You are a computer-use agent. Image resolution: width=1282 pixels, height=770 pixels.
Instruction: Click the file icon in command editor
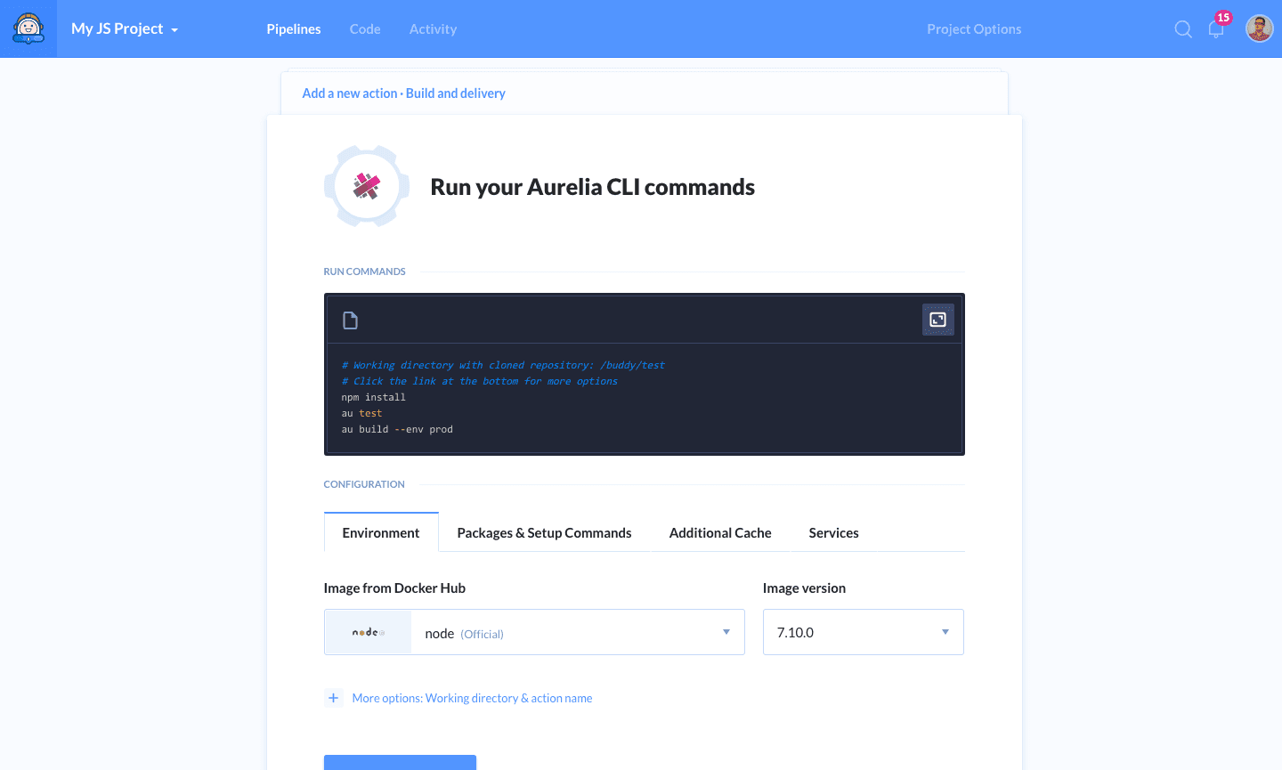tap(350, 320)
